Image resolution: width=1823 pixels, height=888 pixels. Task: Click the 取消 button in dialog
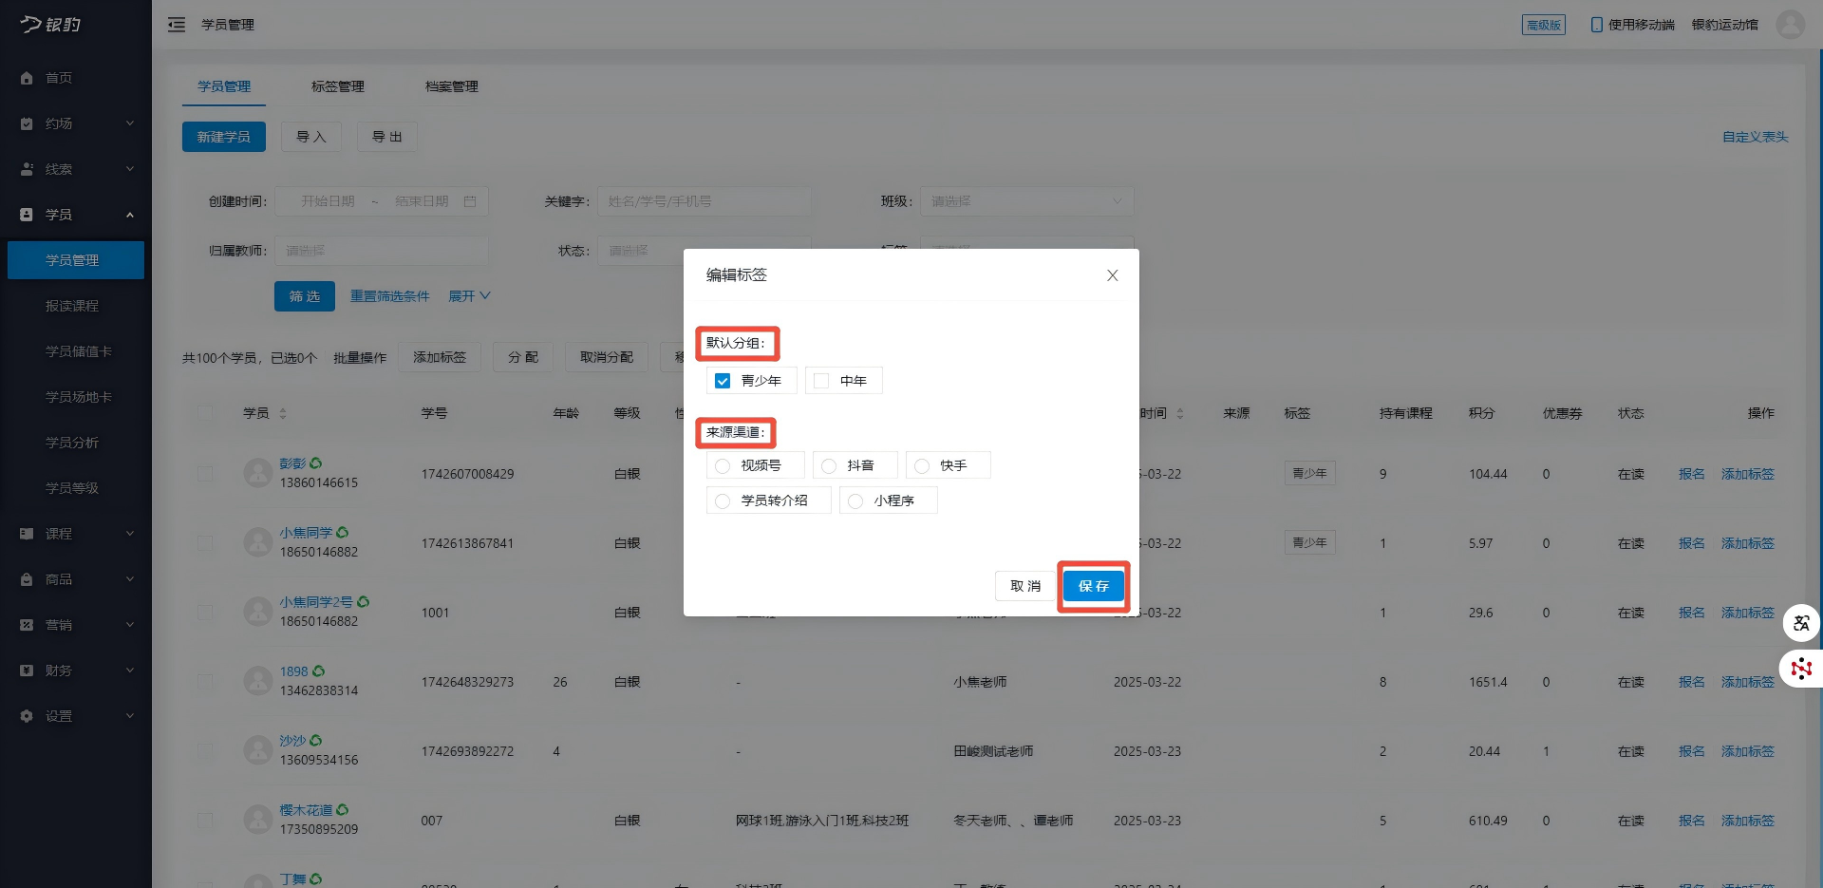(1025, 586)
